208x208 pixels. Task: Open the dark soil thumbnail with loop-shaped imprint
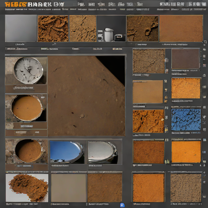coord(142,28)
